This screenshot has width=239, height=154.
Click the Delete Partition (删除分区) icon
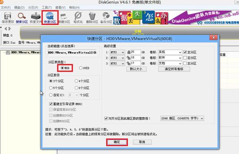pos(92,18)
